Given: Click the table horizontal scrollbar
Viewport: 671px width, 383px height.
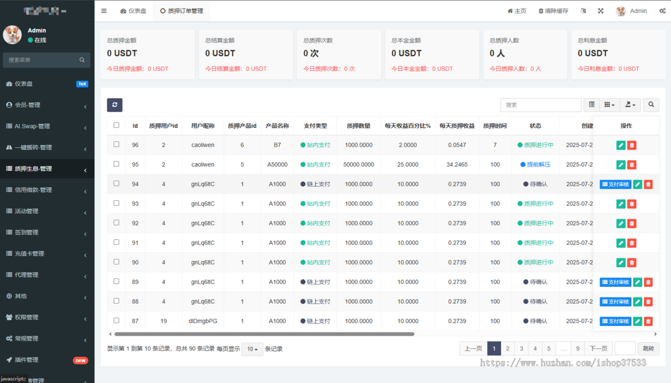Looking at the screenshot, I should 264,334.
